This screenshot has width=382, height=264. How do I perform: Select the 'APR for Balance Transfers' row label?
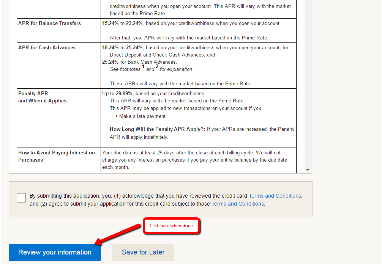tap(49, 24)
